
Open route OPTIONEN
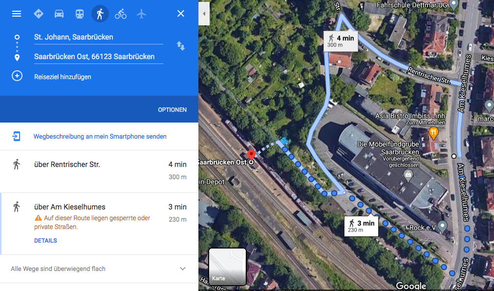pyautogui.click(x=172, y=109)
